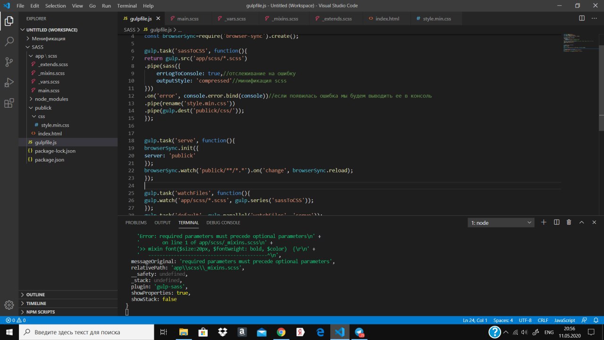Close the terminal panel
The height and width of the screenshot is (340, 604).
coord(594,222)
